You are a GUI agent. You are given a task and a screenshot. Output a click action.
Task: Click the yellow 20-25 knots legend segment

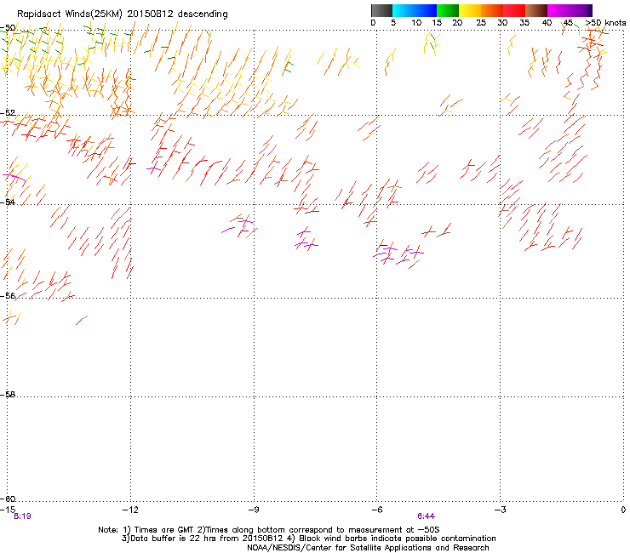pos(470,10)
